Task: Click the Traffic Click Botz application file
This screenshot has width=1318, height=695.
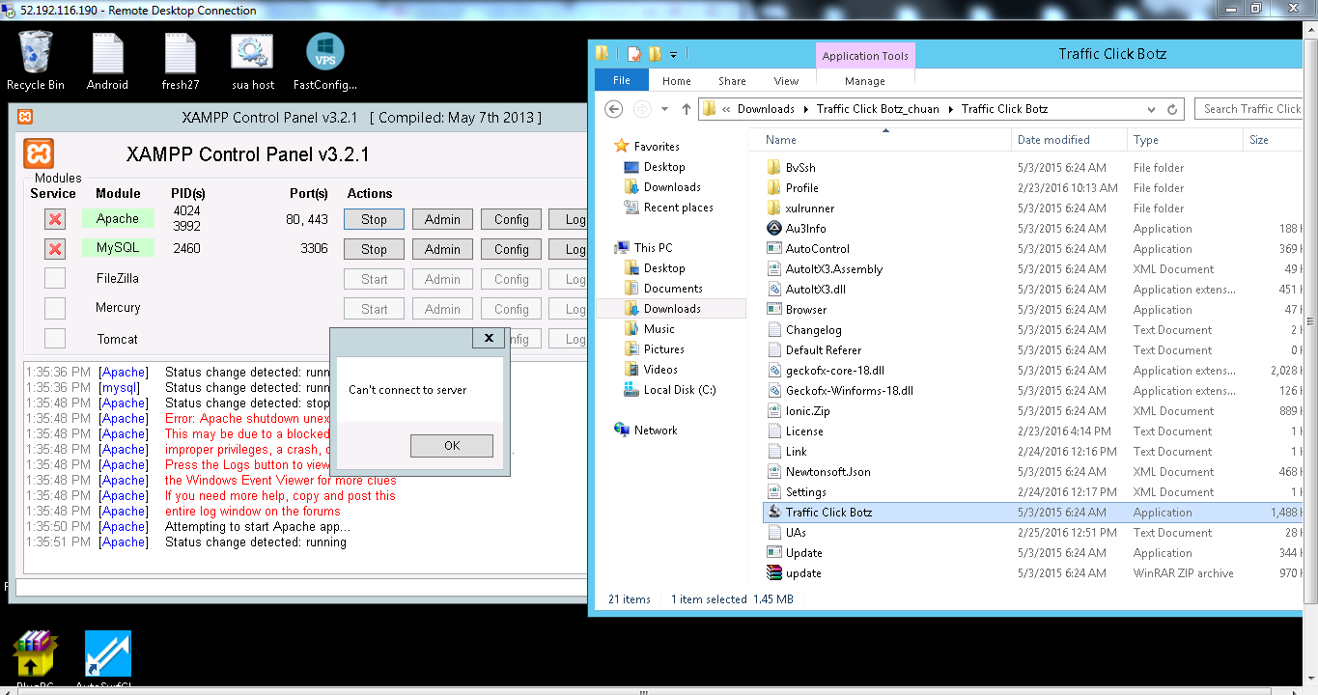Action: 827,513
